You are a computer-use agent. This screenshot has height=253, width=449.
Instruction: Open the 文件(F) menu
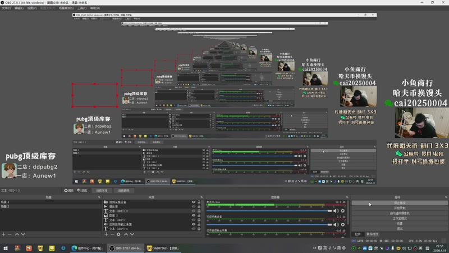click(6, 8)
